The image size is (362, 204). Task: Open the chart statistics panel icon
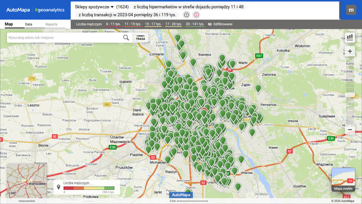click(350, 37)
